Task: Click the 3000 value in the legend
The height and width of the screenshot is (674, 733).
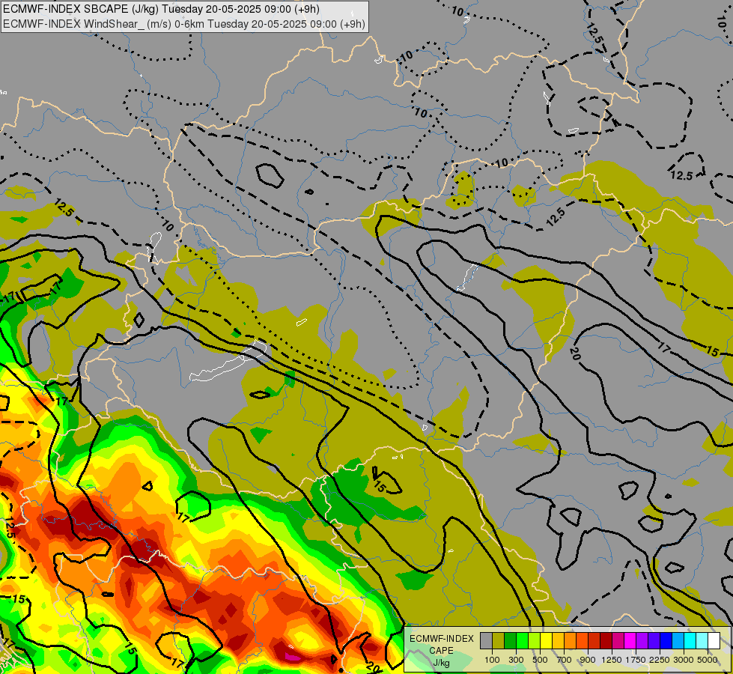Action: pos(684,660)
